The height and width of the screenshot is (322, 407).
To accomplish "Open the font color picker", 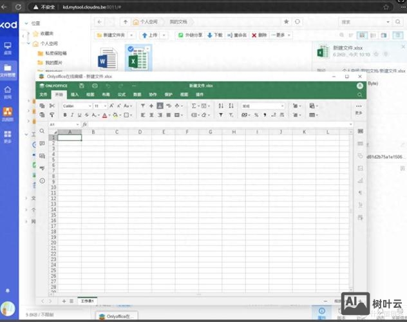I will [104, 115].
